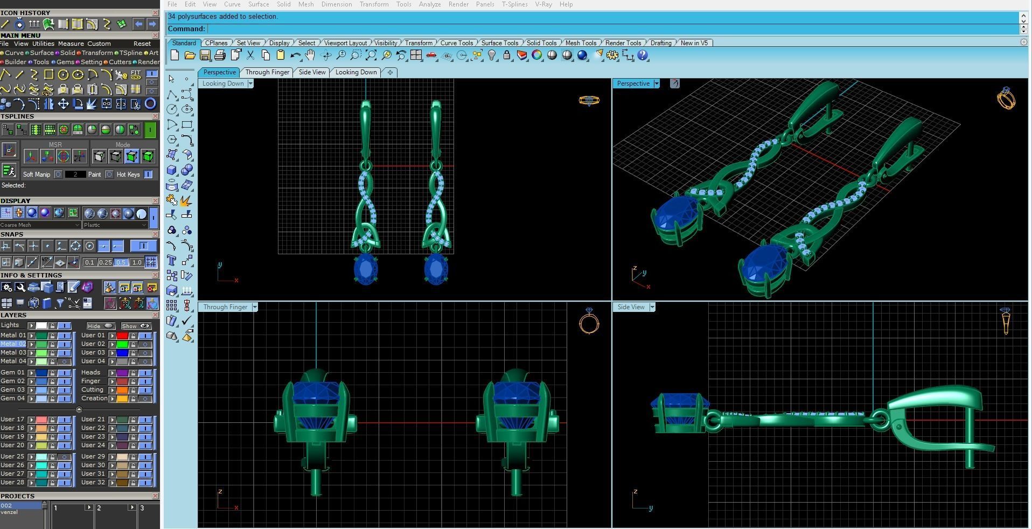Click the Undo arrow icon
This screenshot has height=529, width=1032.
[295, 55]
